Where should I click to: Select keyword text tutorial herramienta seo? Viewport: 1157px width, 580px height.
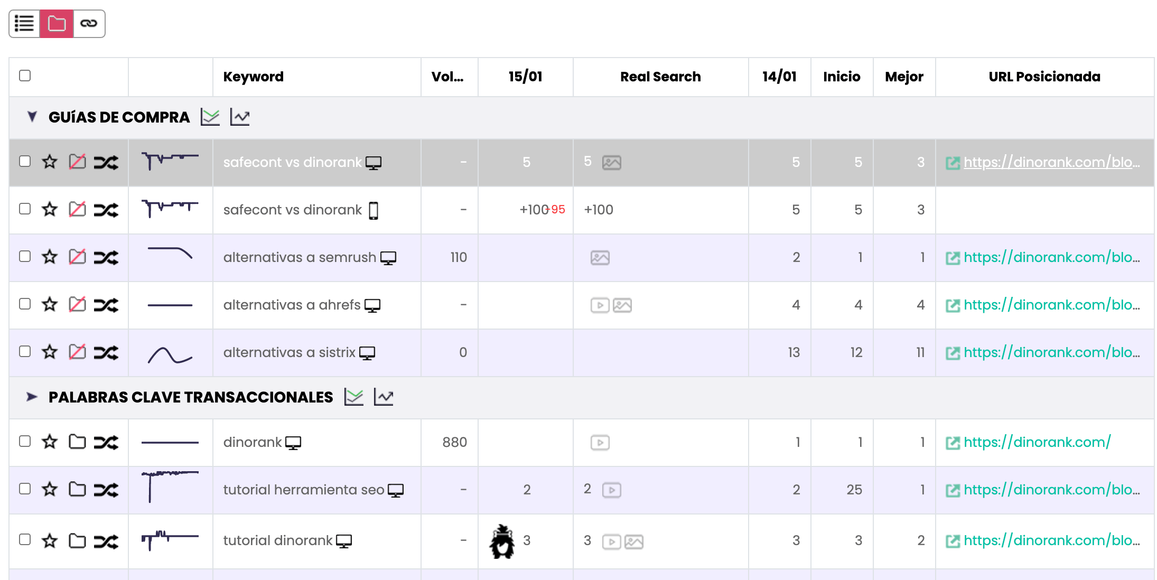304,490
